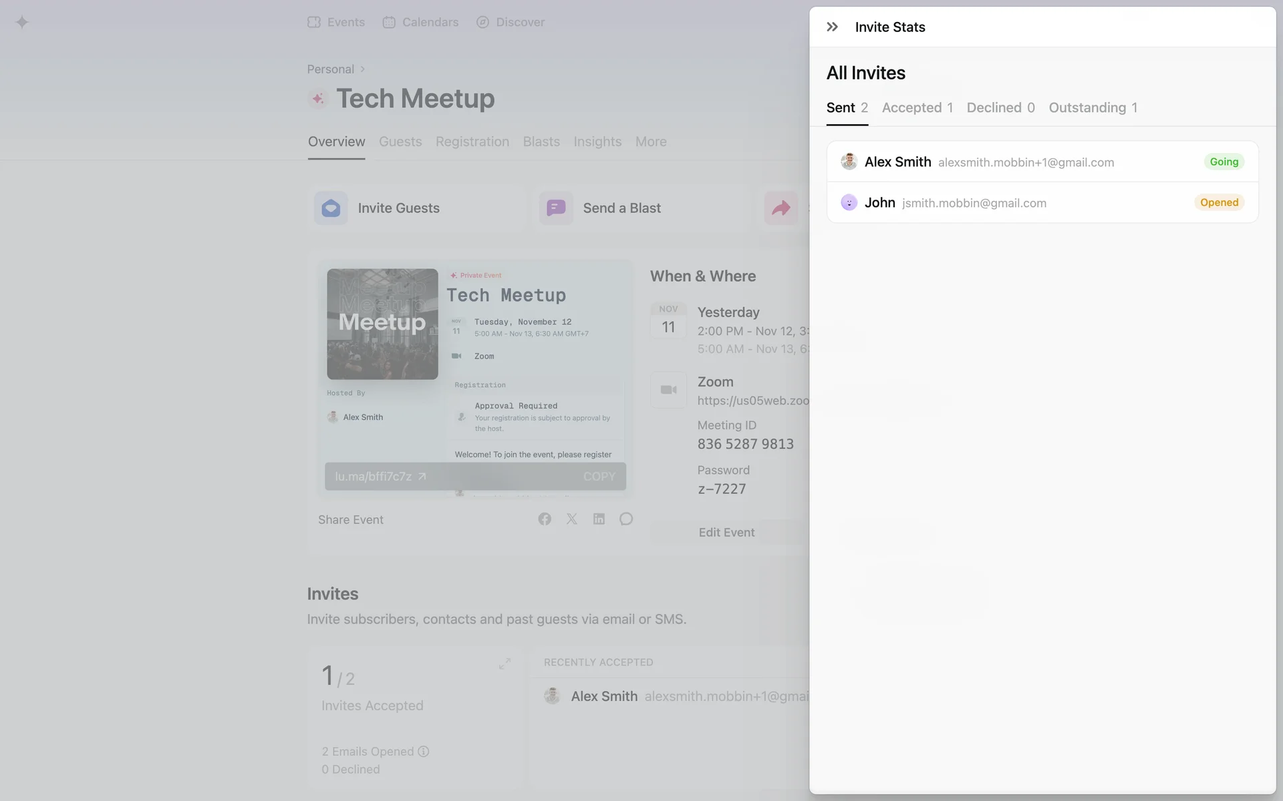1283x801 pixels.
Task: Click Send a Blast button
Action: point(621,208)
